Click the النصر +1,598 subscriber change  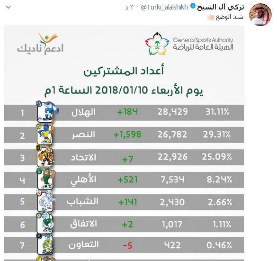pyautogui.click(x=127, y=135)
